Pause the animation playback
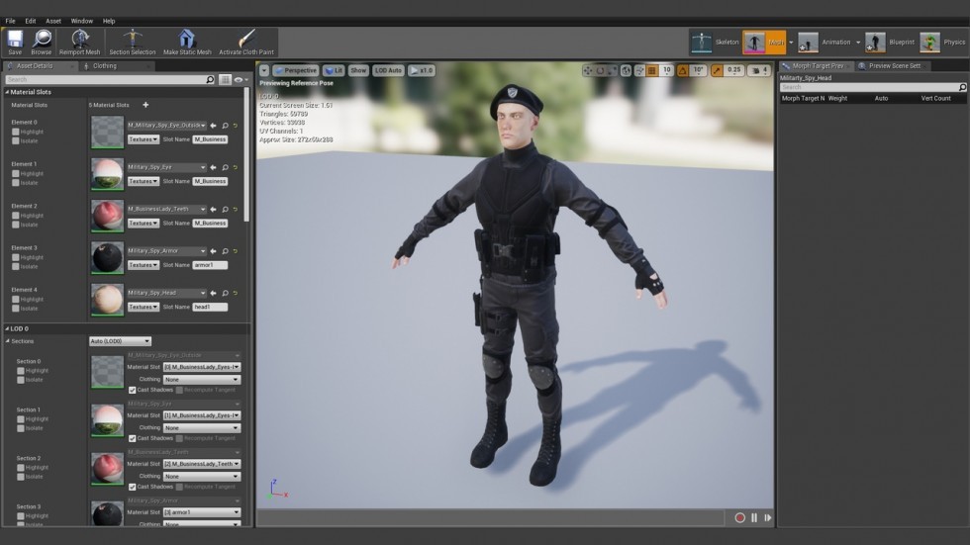The image size is (970, 545). click(754, 518)
